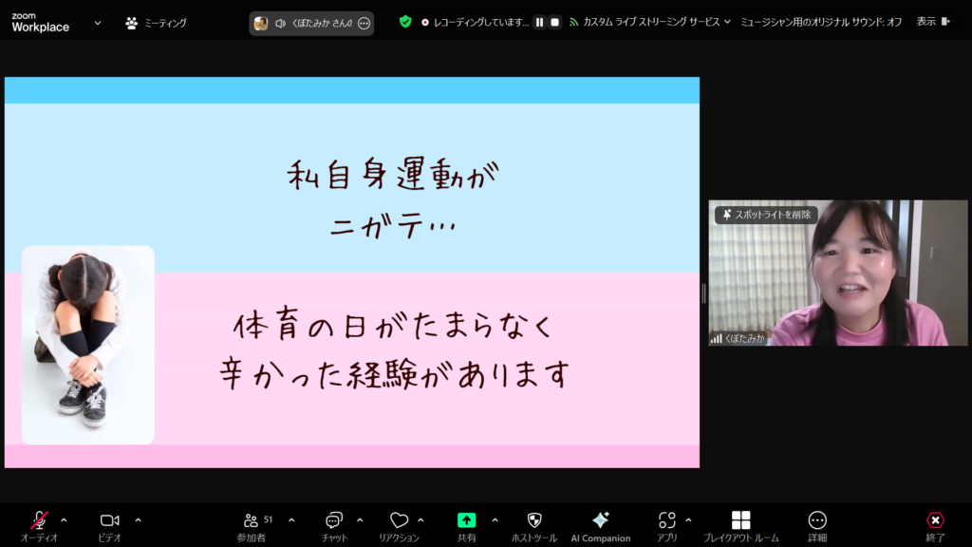Expand the video options arrow beside ビデオ
972x547 pixels.
[138, 519]
